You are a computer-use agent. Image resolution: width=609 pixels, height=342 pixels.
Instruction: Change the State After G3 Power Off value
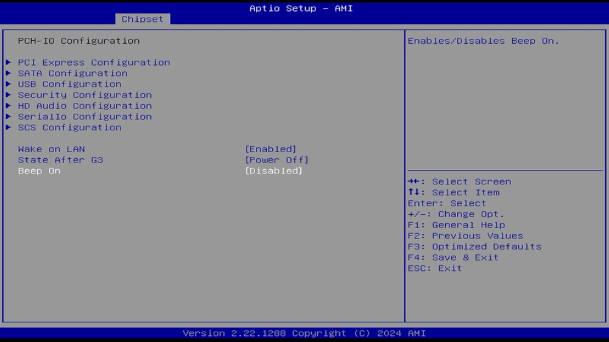click(276, 160)
